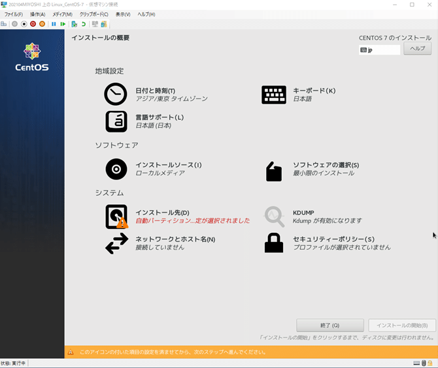Viewport: 438px width, 368px height.
Task: Open キーボード settings via keyboard icon
Action: pyautogui.click(x=274, y=95)
